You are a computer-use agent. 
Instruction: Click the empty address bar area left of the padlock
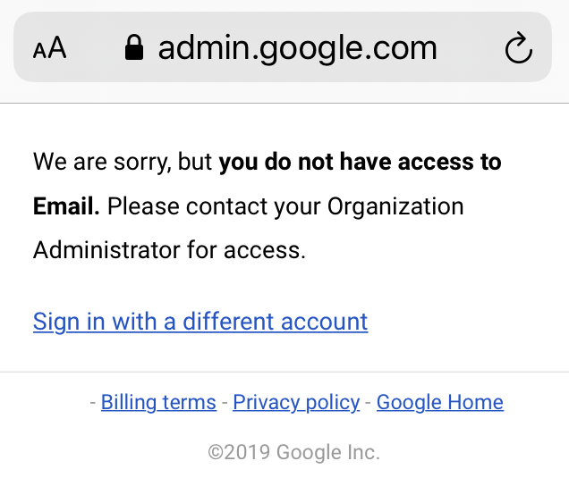96,47
